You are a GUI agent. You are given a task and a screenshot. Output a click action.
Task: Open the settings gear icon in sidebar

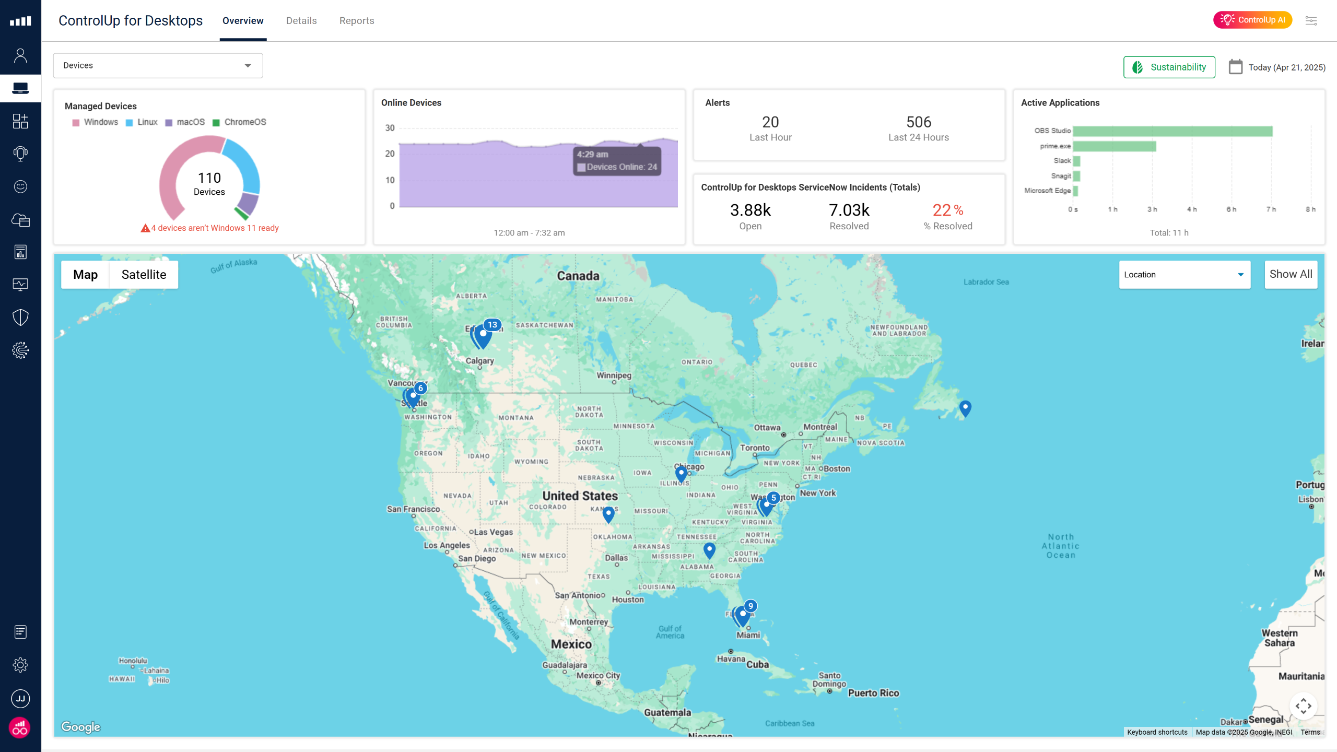[x=20, y=665]
